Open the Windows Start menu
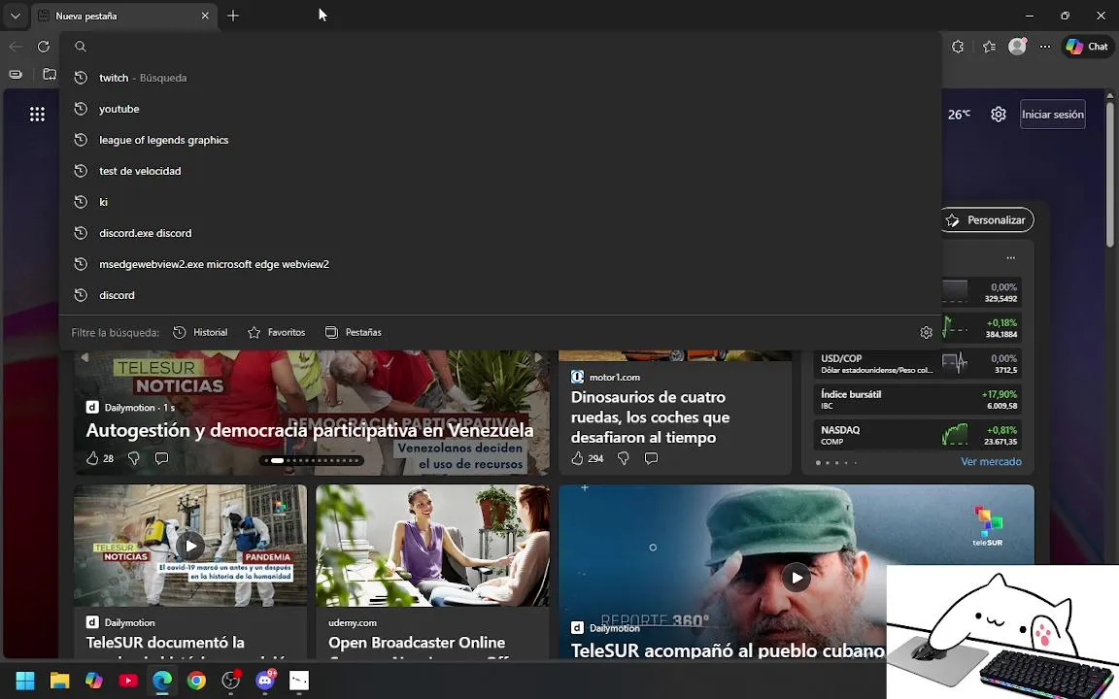The image size is (1119, 699). pyautogui.click(x=25, y=681)
